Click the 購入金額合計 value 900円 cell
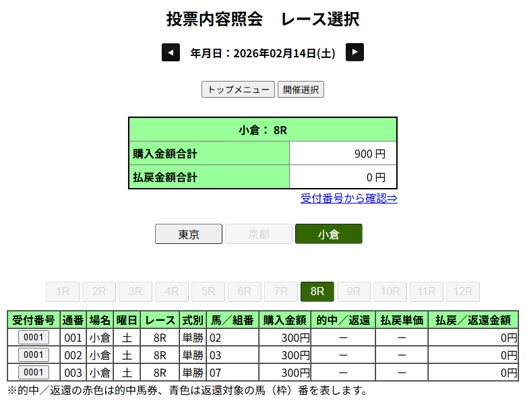527x403 pixels. click(x=343, y=154)
